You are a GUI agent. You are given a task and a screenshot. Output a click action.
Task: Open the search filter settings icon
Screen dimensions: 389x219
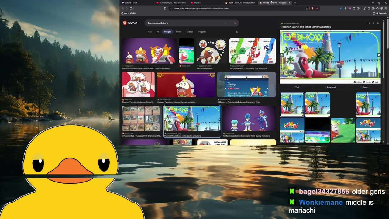[x=237, y=32]
